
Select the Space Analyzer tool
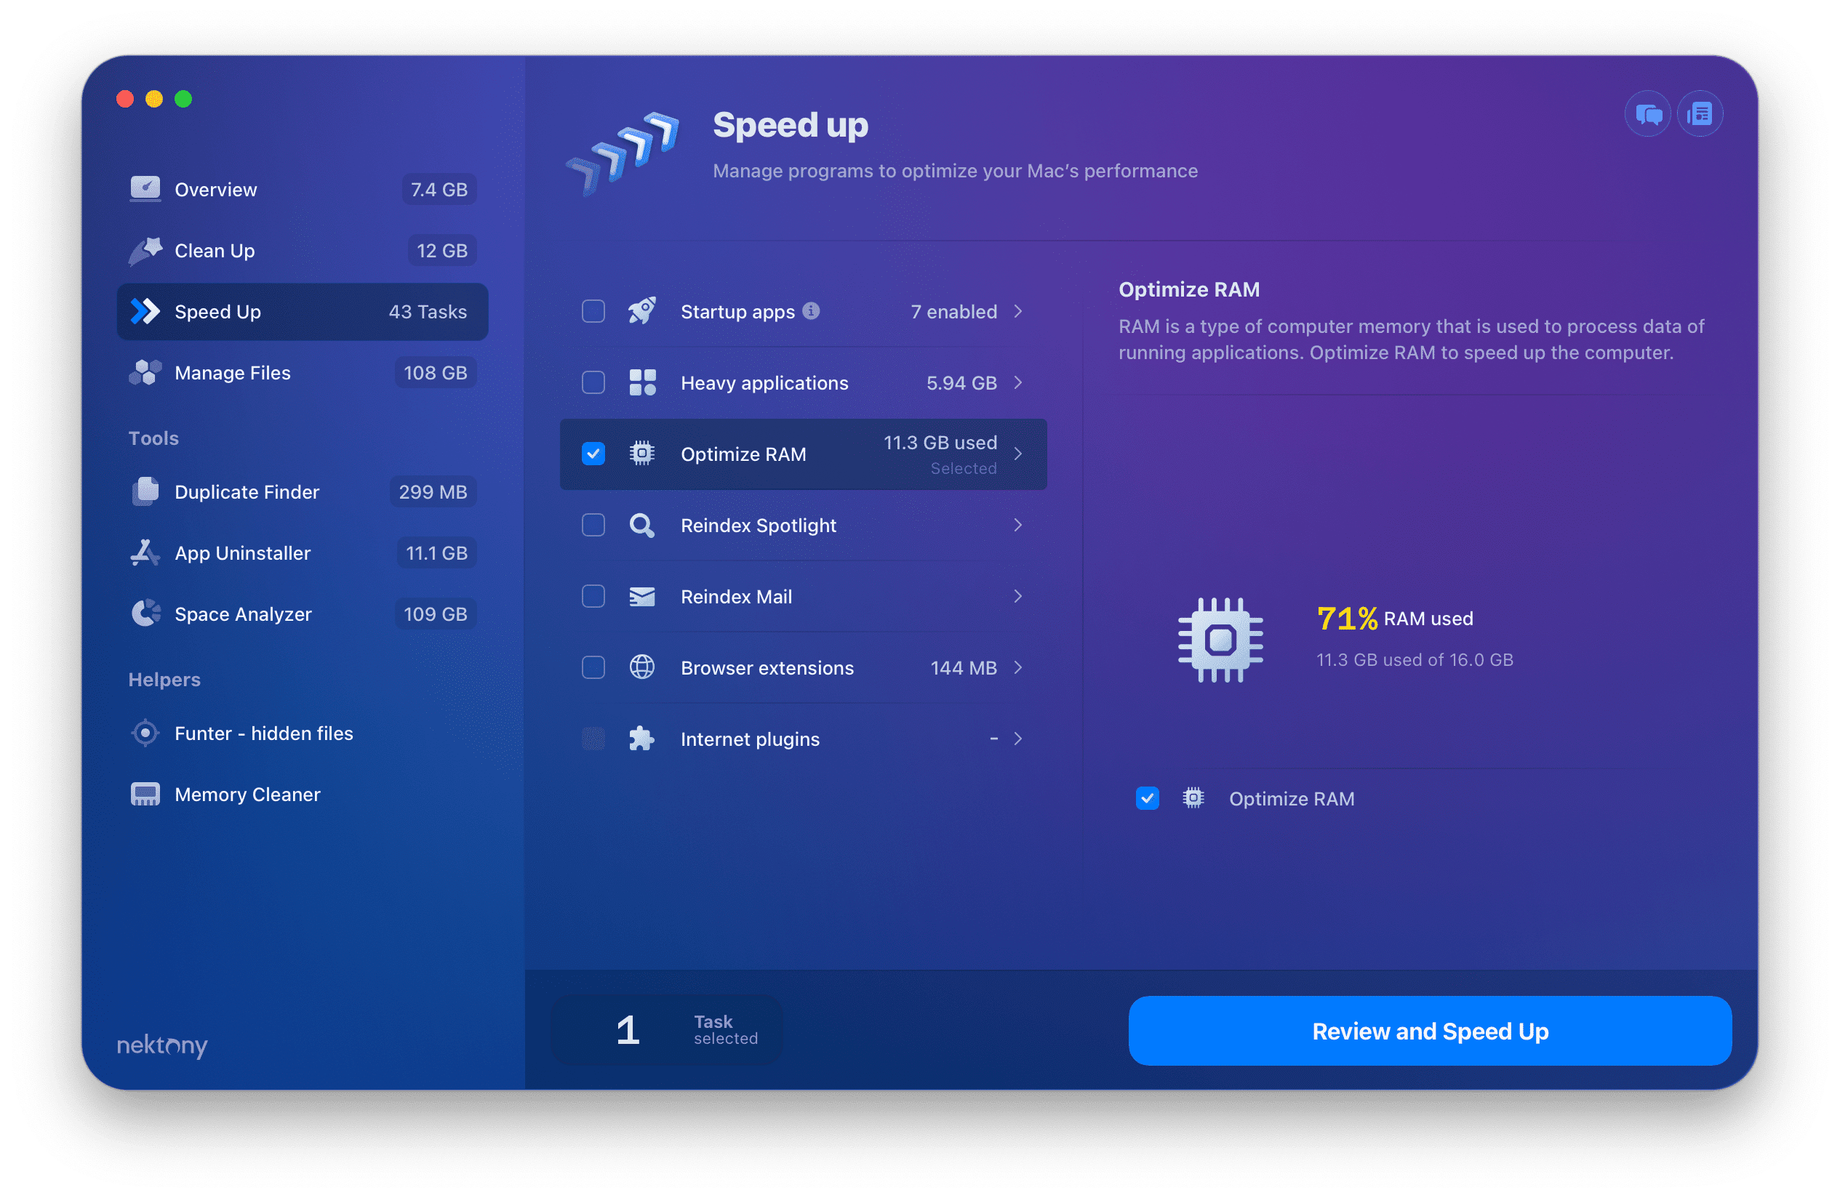tap(244, 612)
